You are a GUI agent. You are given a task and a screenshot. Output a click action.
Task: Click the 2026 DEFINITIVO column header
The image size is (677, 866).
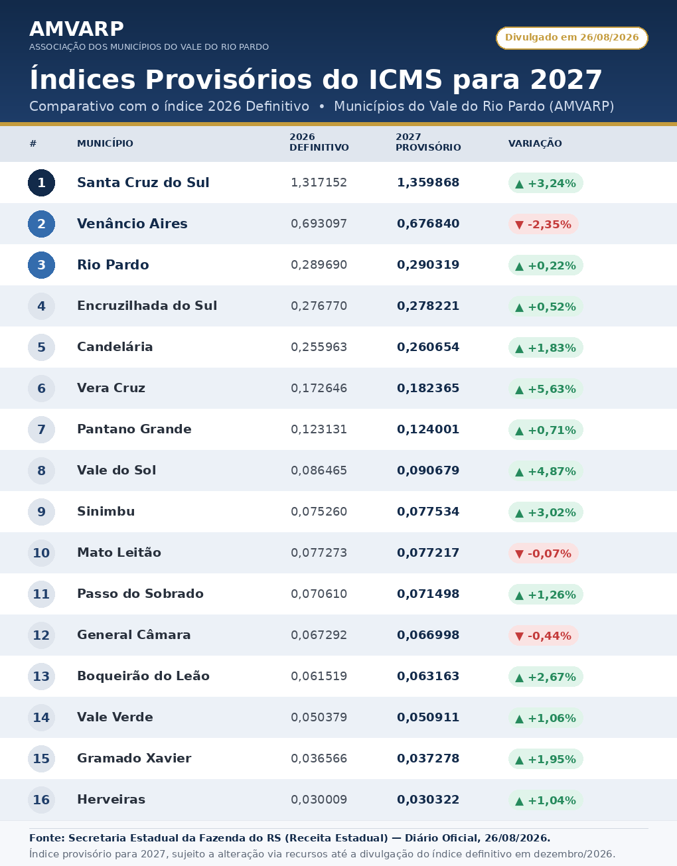pyautogui.click(x=319, y=143)
